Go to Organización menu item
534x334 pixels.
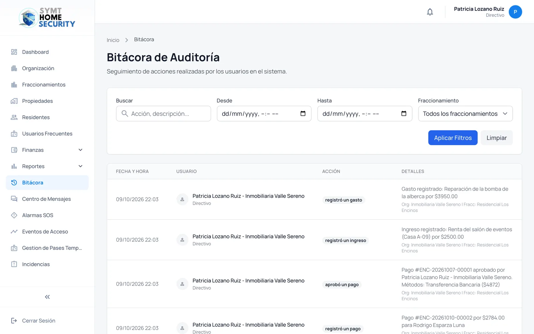point(47,68)
